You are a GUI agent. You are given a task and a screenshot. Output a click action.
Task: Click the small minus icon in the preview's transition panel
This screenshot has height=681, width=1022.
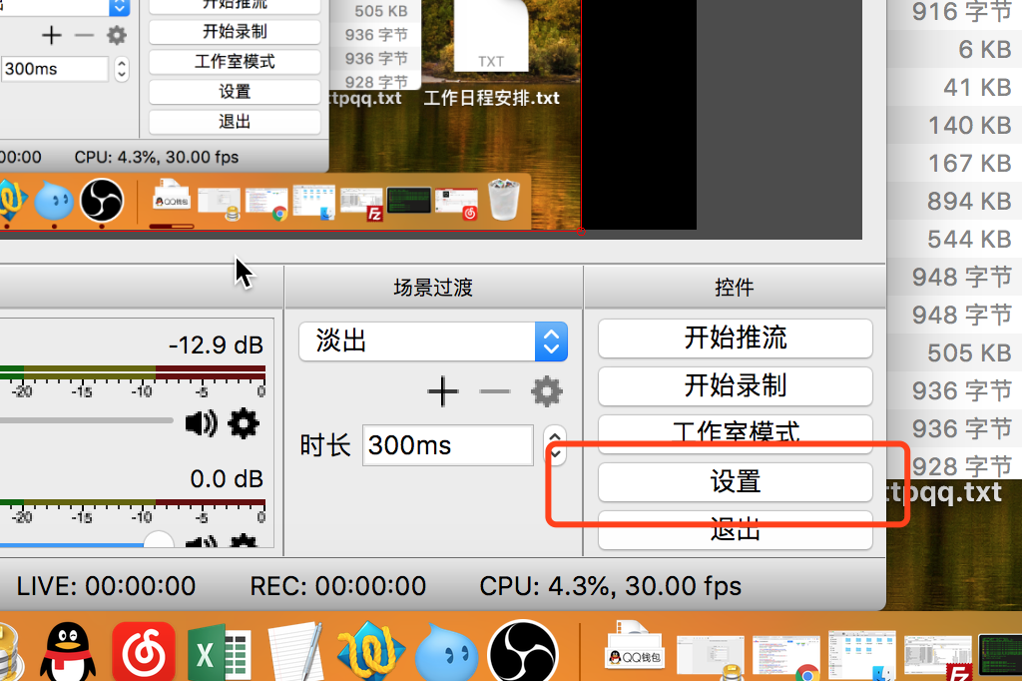[x=85, y=35]
